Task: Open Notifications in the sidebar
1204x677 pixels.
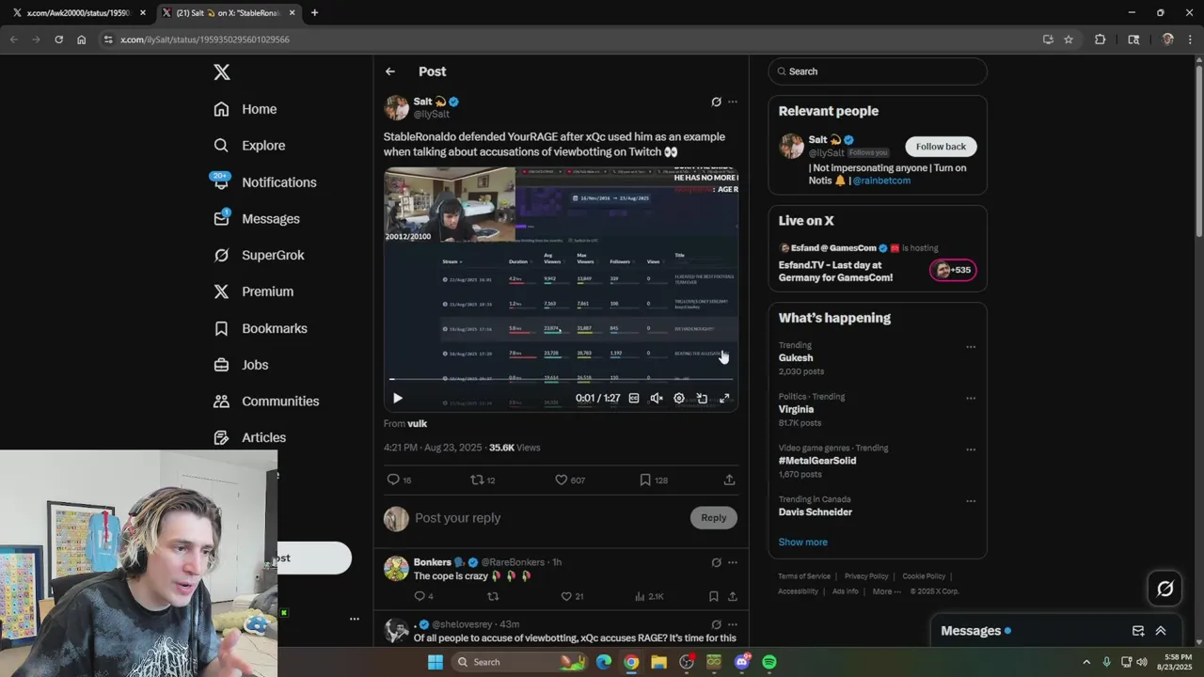Action: tap(265, 182)
